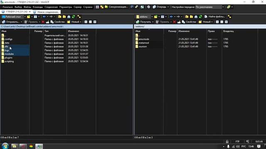Close the 1795@91.218.231.242 session tab
The image size is (266, 149).
point(30,12)
